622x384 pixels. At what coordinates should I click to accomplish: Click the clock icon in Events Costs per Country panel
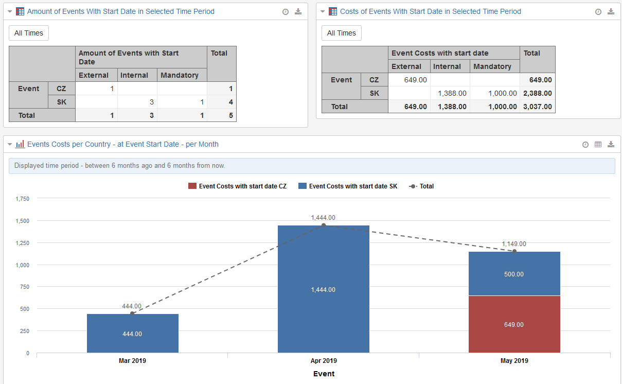click(585, 145)
